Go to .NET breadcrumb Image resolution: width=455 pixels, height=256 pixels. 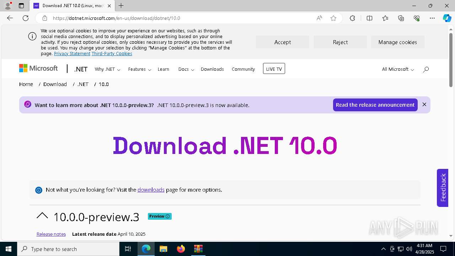point(83,84)
